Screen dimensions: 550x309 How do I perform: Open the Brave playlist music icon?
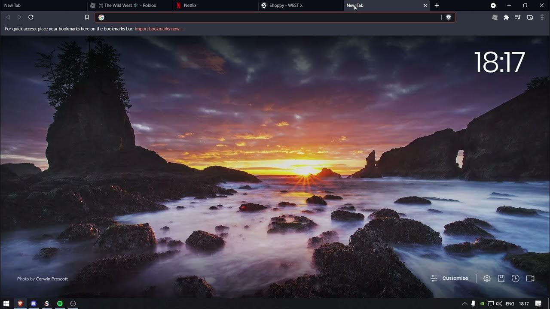518,18
